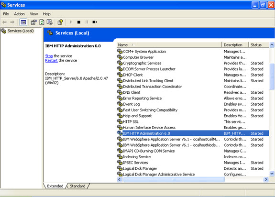Click the Distributed Link Tracking Client icon

point(120,81)
